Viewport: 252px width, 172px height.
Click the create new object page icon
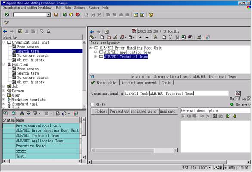coord(102,38)
